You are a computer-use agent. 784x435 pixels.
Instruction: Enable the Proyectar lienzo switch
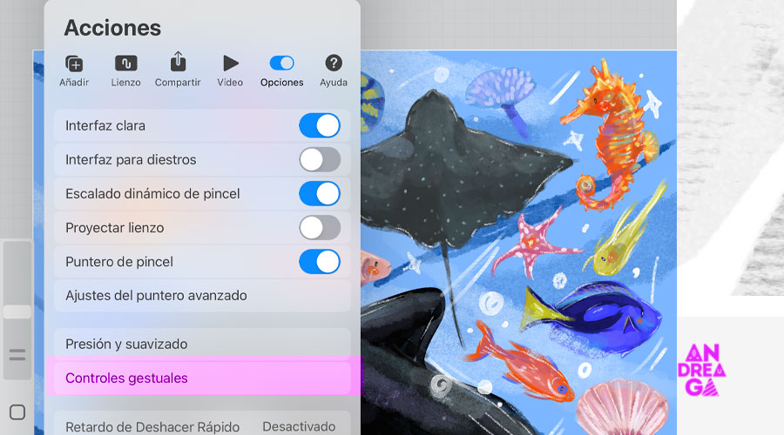319,227
